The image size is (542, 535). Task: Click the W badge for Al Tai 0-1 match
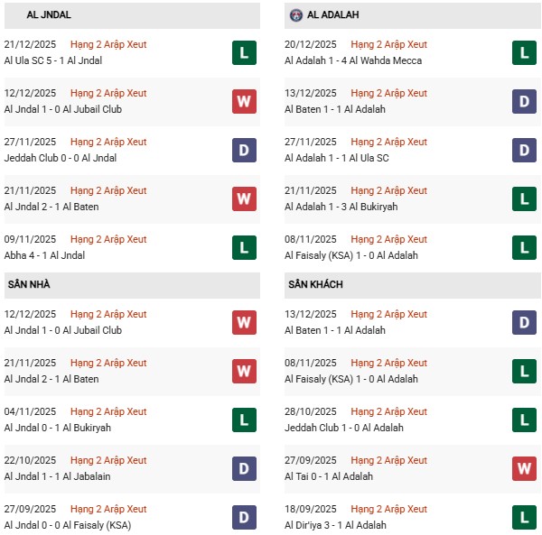[524, 468]
